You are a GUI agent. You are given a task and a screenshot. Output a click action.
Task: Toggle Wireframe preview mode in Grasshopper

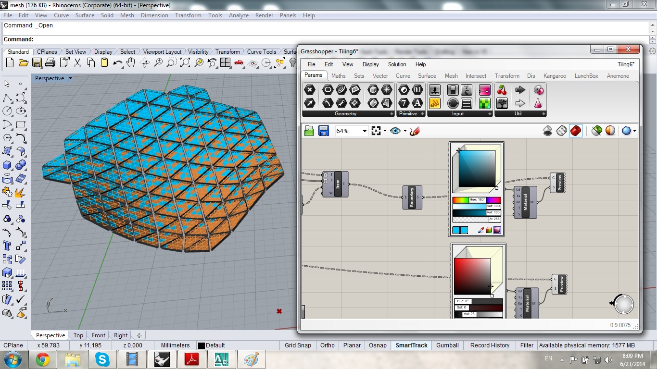(x=562, y=131)
